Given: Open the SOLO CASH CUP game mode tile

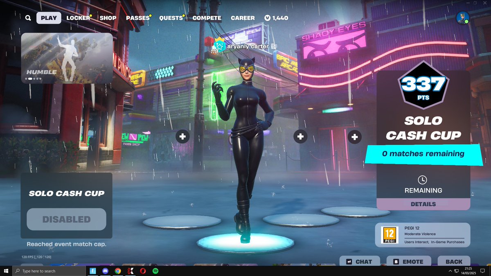Looking at the screenshot, I should (66, 205).
